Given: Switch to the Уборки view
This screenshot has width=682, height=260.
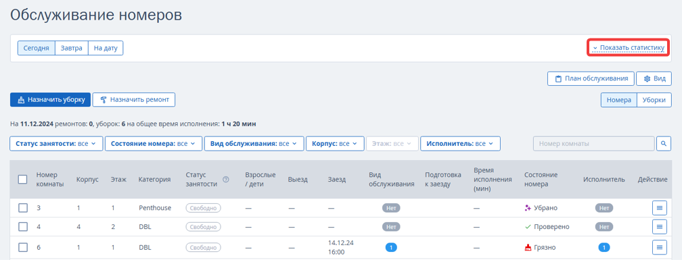Looking at the screenshot, I should point(654,100).
